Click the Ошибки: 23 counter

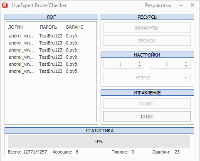click(x=166, y=152)
